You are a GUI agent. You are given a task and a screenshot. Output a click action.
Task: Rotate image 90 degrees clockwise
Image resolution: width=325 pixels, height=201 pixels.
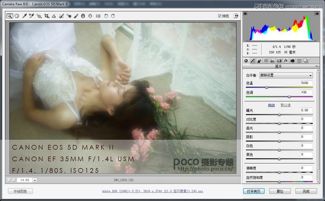click(x=113, y=16)
